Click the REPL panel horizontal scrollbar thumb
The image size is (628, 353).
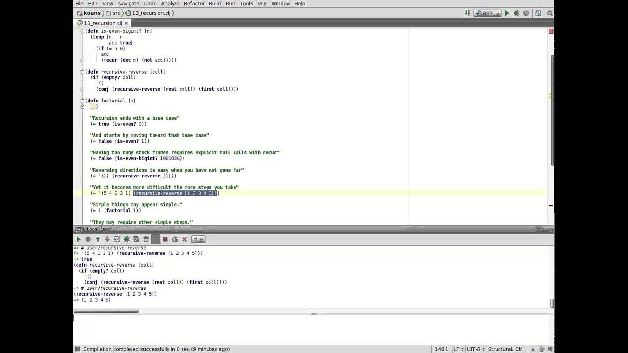pyautogui.click(x=106, y=311)
